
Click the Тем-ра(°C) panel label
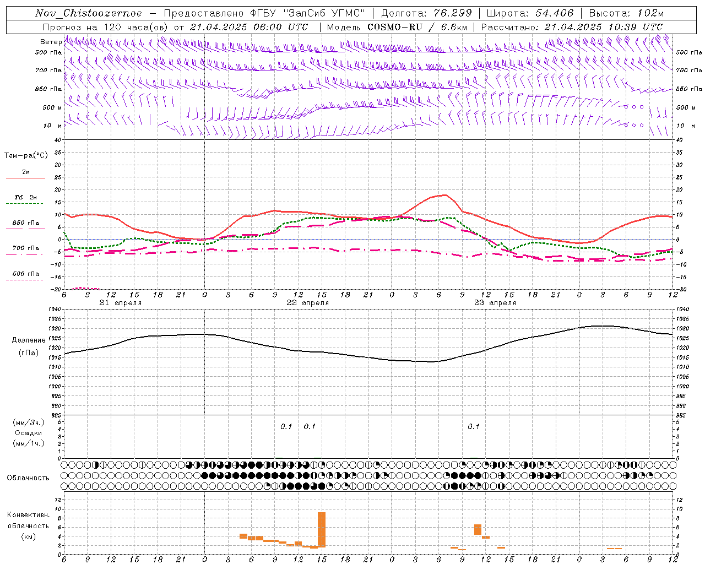coord(26,156)
